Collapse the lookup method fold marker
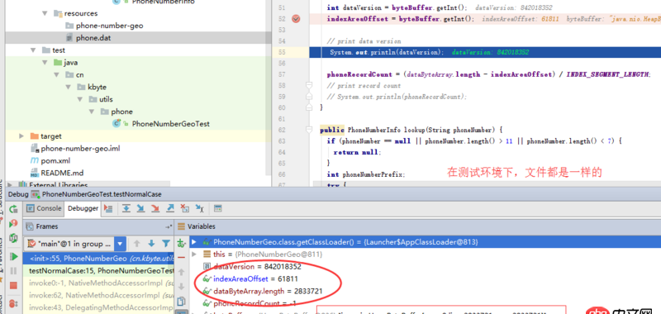This screenshot has width=661, height=314. coord(309,130)
